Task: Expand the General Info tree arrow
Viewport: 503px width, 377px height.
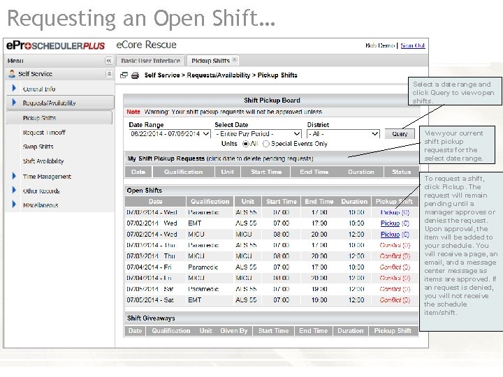Action: tap(14, 88)
